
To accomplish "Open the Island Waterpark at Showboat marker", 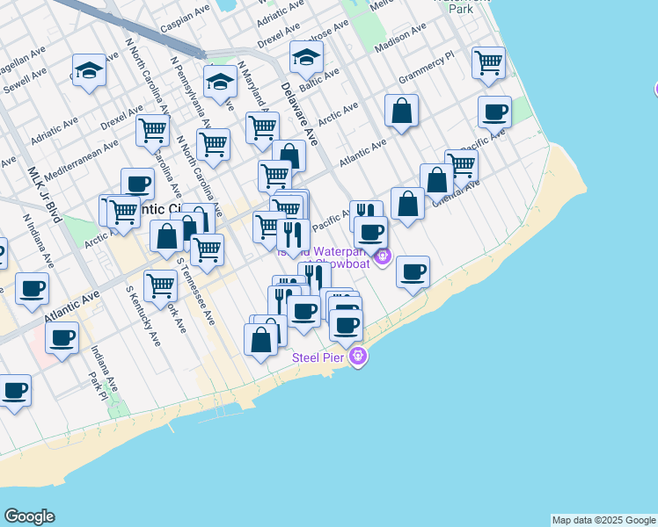I will (x=382, y=256).
